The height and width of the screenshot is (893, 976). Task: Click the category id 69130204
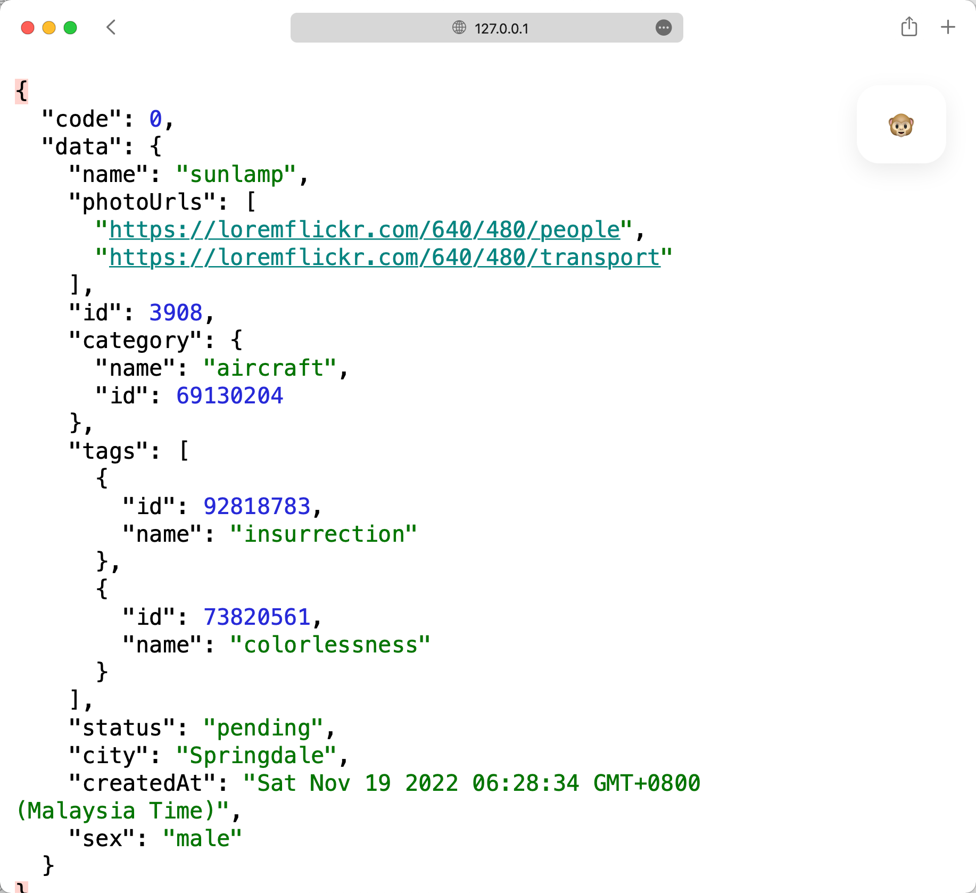(x=229, y=396)
